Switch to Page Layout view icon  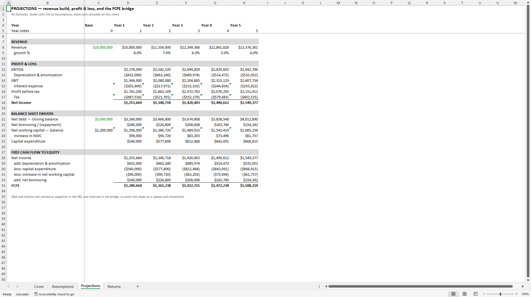point(465,294)
